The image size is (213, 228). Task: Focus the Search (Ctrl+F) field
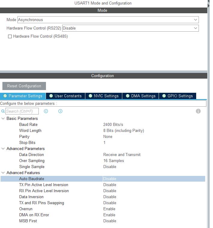point(22,111)
